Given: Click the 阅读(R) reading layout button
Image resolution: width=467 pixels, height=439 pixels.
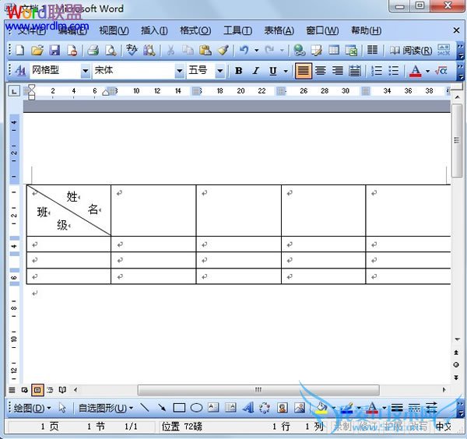Looking at the screenshot, I should coord(411,51).
